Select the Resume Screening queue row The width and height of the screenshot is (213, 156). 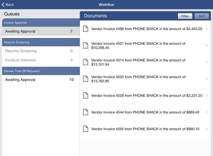(x=41, y=51)
